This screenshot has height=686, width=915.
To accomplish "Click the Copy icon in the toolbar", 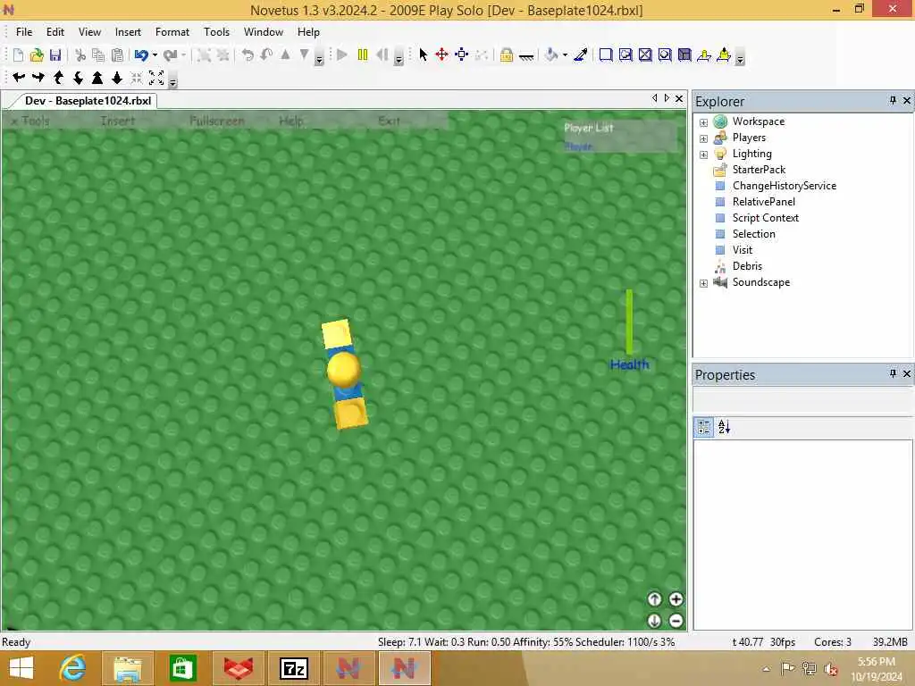I will (x=98, y=54).
